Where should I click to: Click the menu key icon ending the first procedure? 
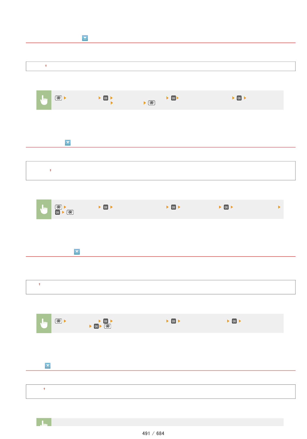click(152, 103)
